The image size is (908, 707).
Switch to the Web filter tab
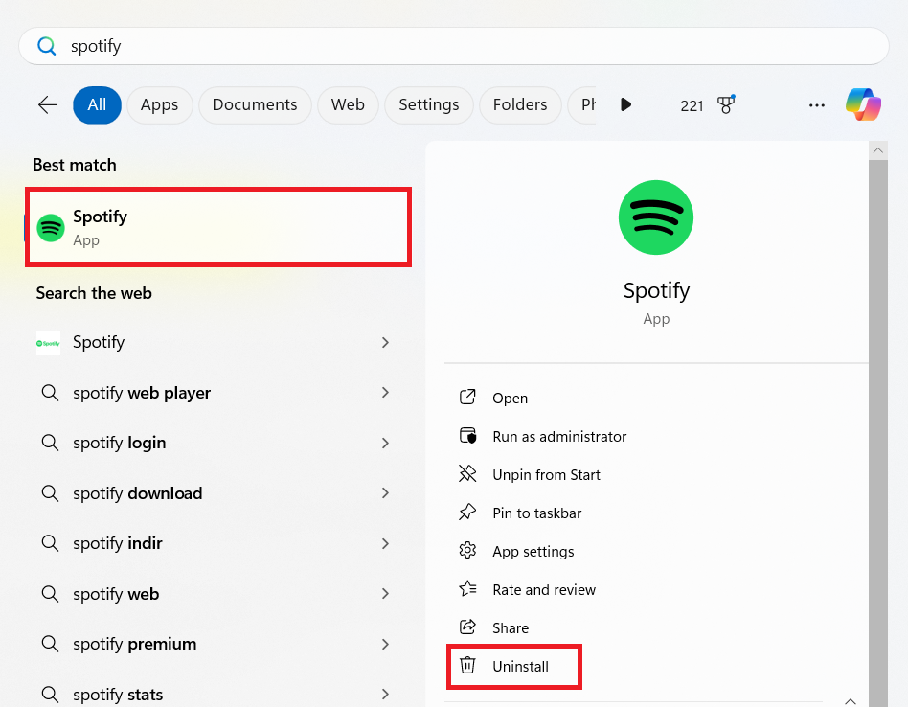click(x=348, y=104)
